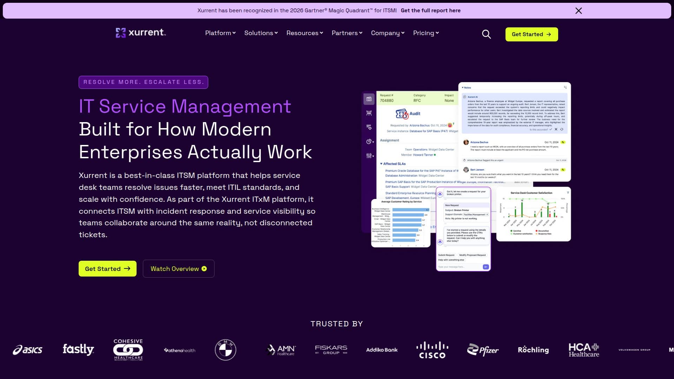Open the Resources dropdown
Image resolution: width=674 pixels, height=379 pixels.
[x=305, y=33]
